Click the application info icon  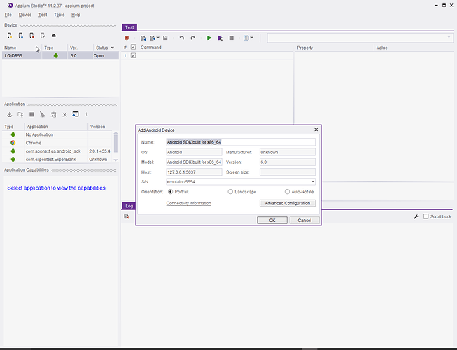[87, 114]
